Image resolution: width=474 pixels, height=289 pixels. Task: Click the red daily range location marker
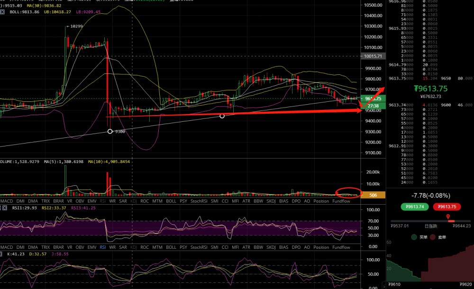(448, 217)
